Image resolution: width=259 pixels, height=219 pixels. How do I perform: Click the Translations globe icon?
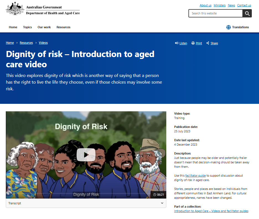click(x=228, y=27)
